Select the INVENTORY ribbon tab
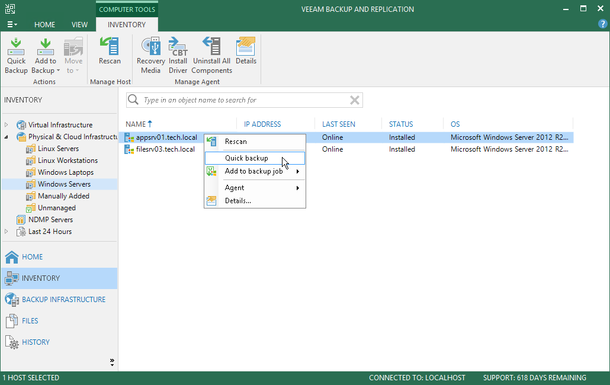The image size is (610, 385). tap(126, 24)
